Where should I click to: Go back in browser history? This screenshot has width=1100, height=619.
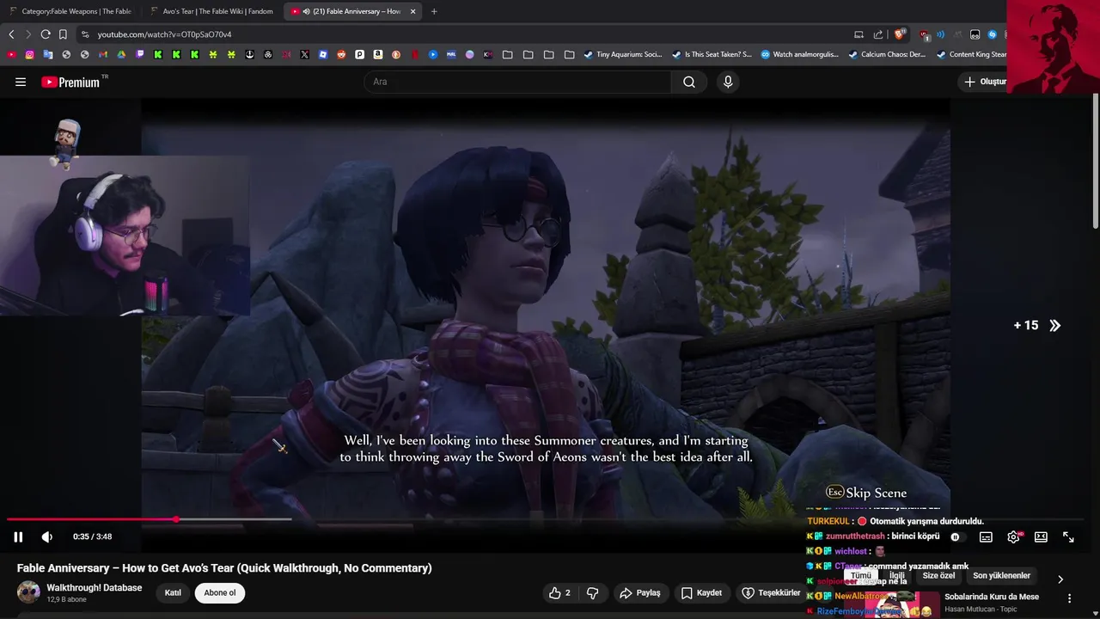click(x=11, y=34)
